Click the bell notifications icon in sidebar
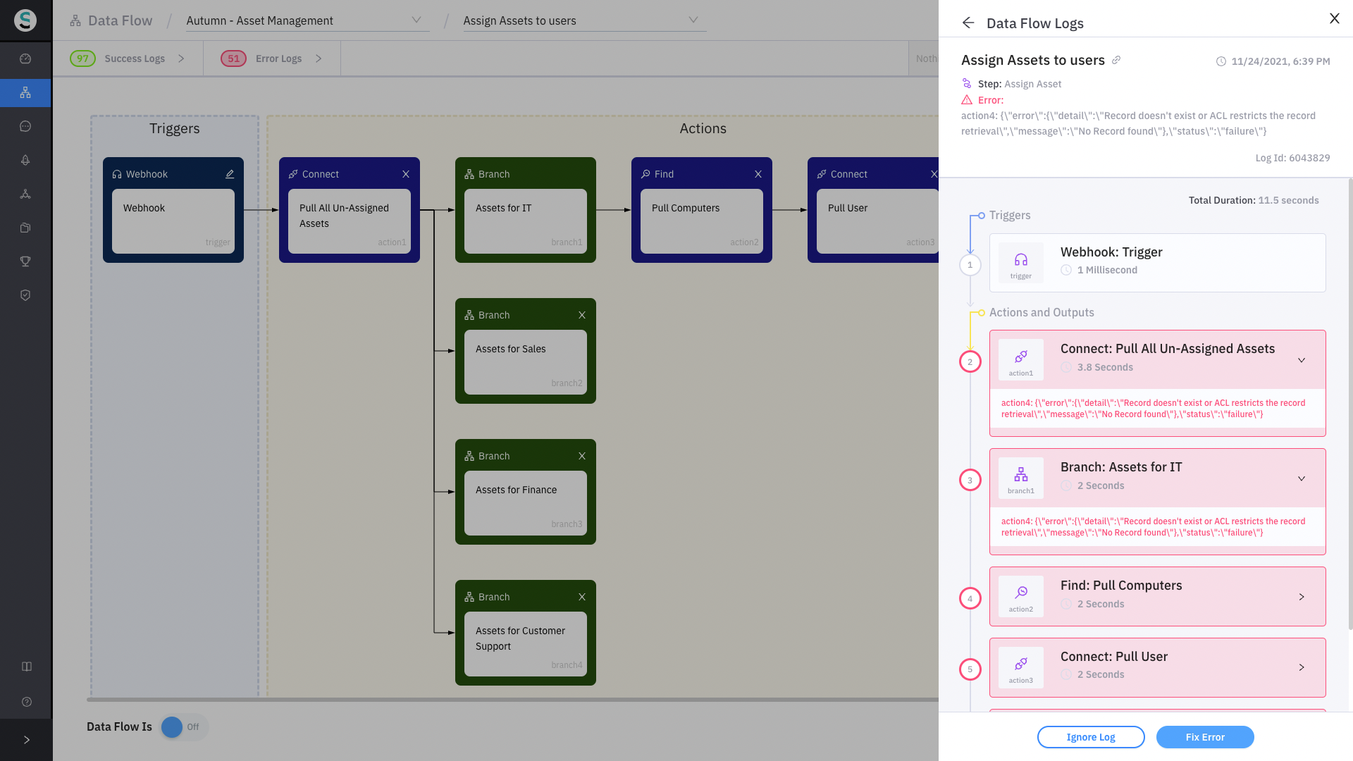The height and width of the screenshot is (761, 1353). point(25,160)
